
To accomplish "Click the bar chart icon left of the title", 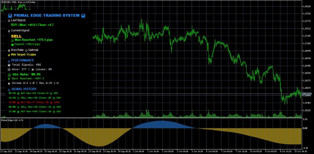I will tap(10, 16).
